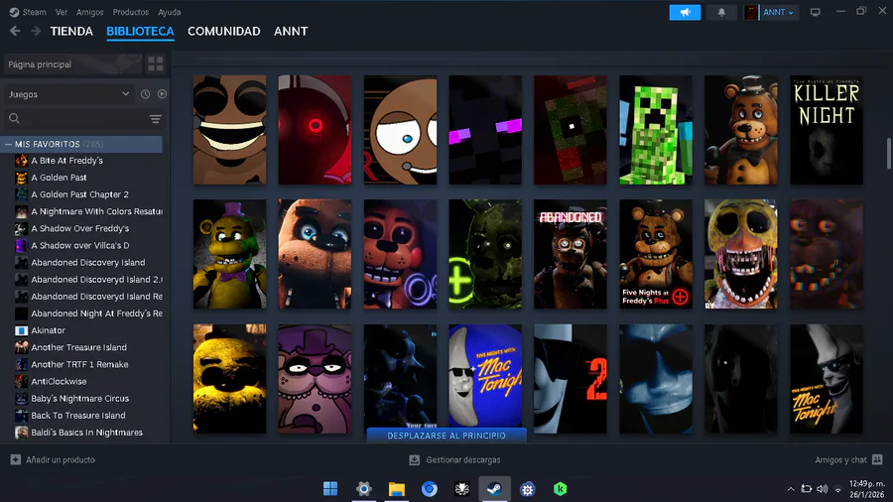
Task: Click the add product plus icon
Action: click(x=15, y=460)
